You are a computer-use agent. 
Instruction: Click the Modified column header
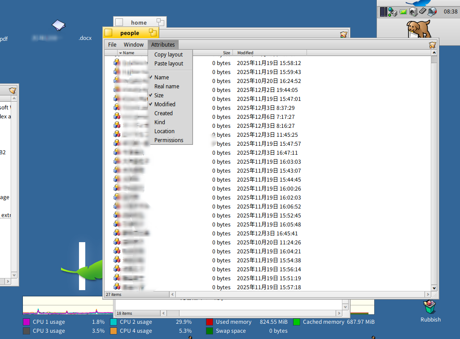click(x=245, y=53)
